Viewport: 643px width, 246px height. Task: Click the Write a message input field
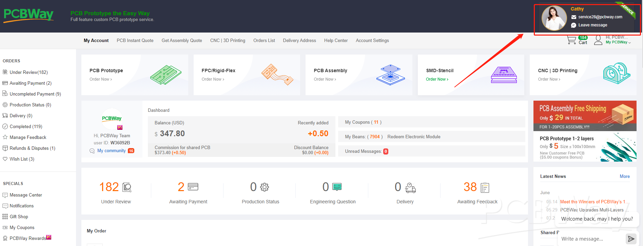click(x=592, y=239)
